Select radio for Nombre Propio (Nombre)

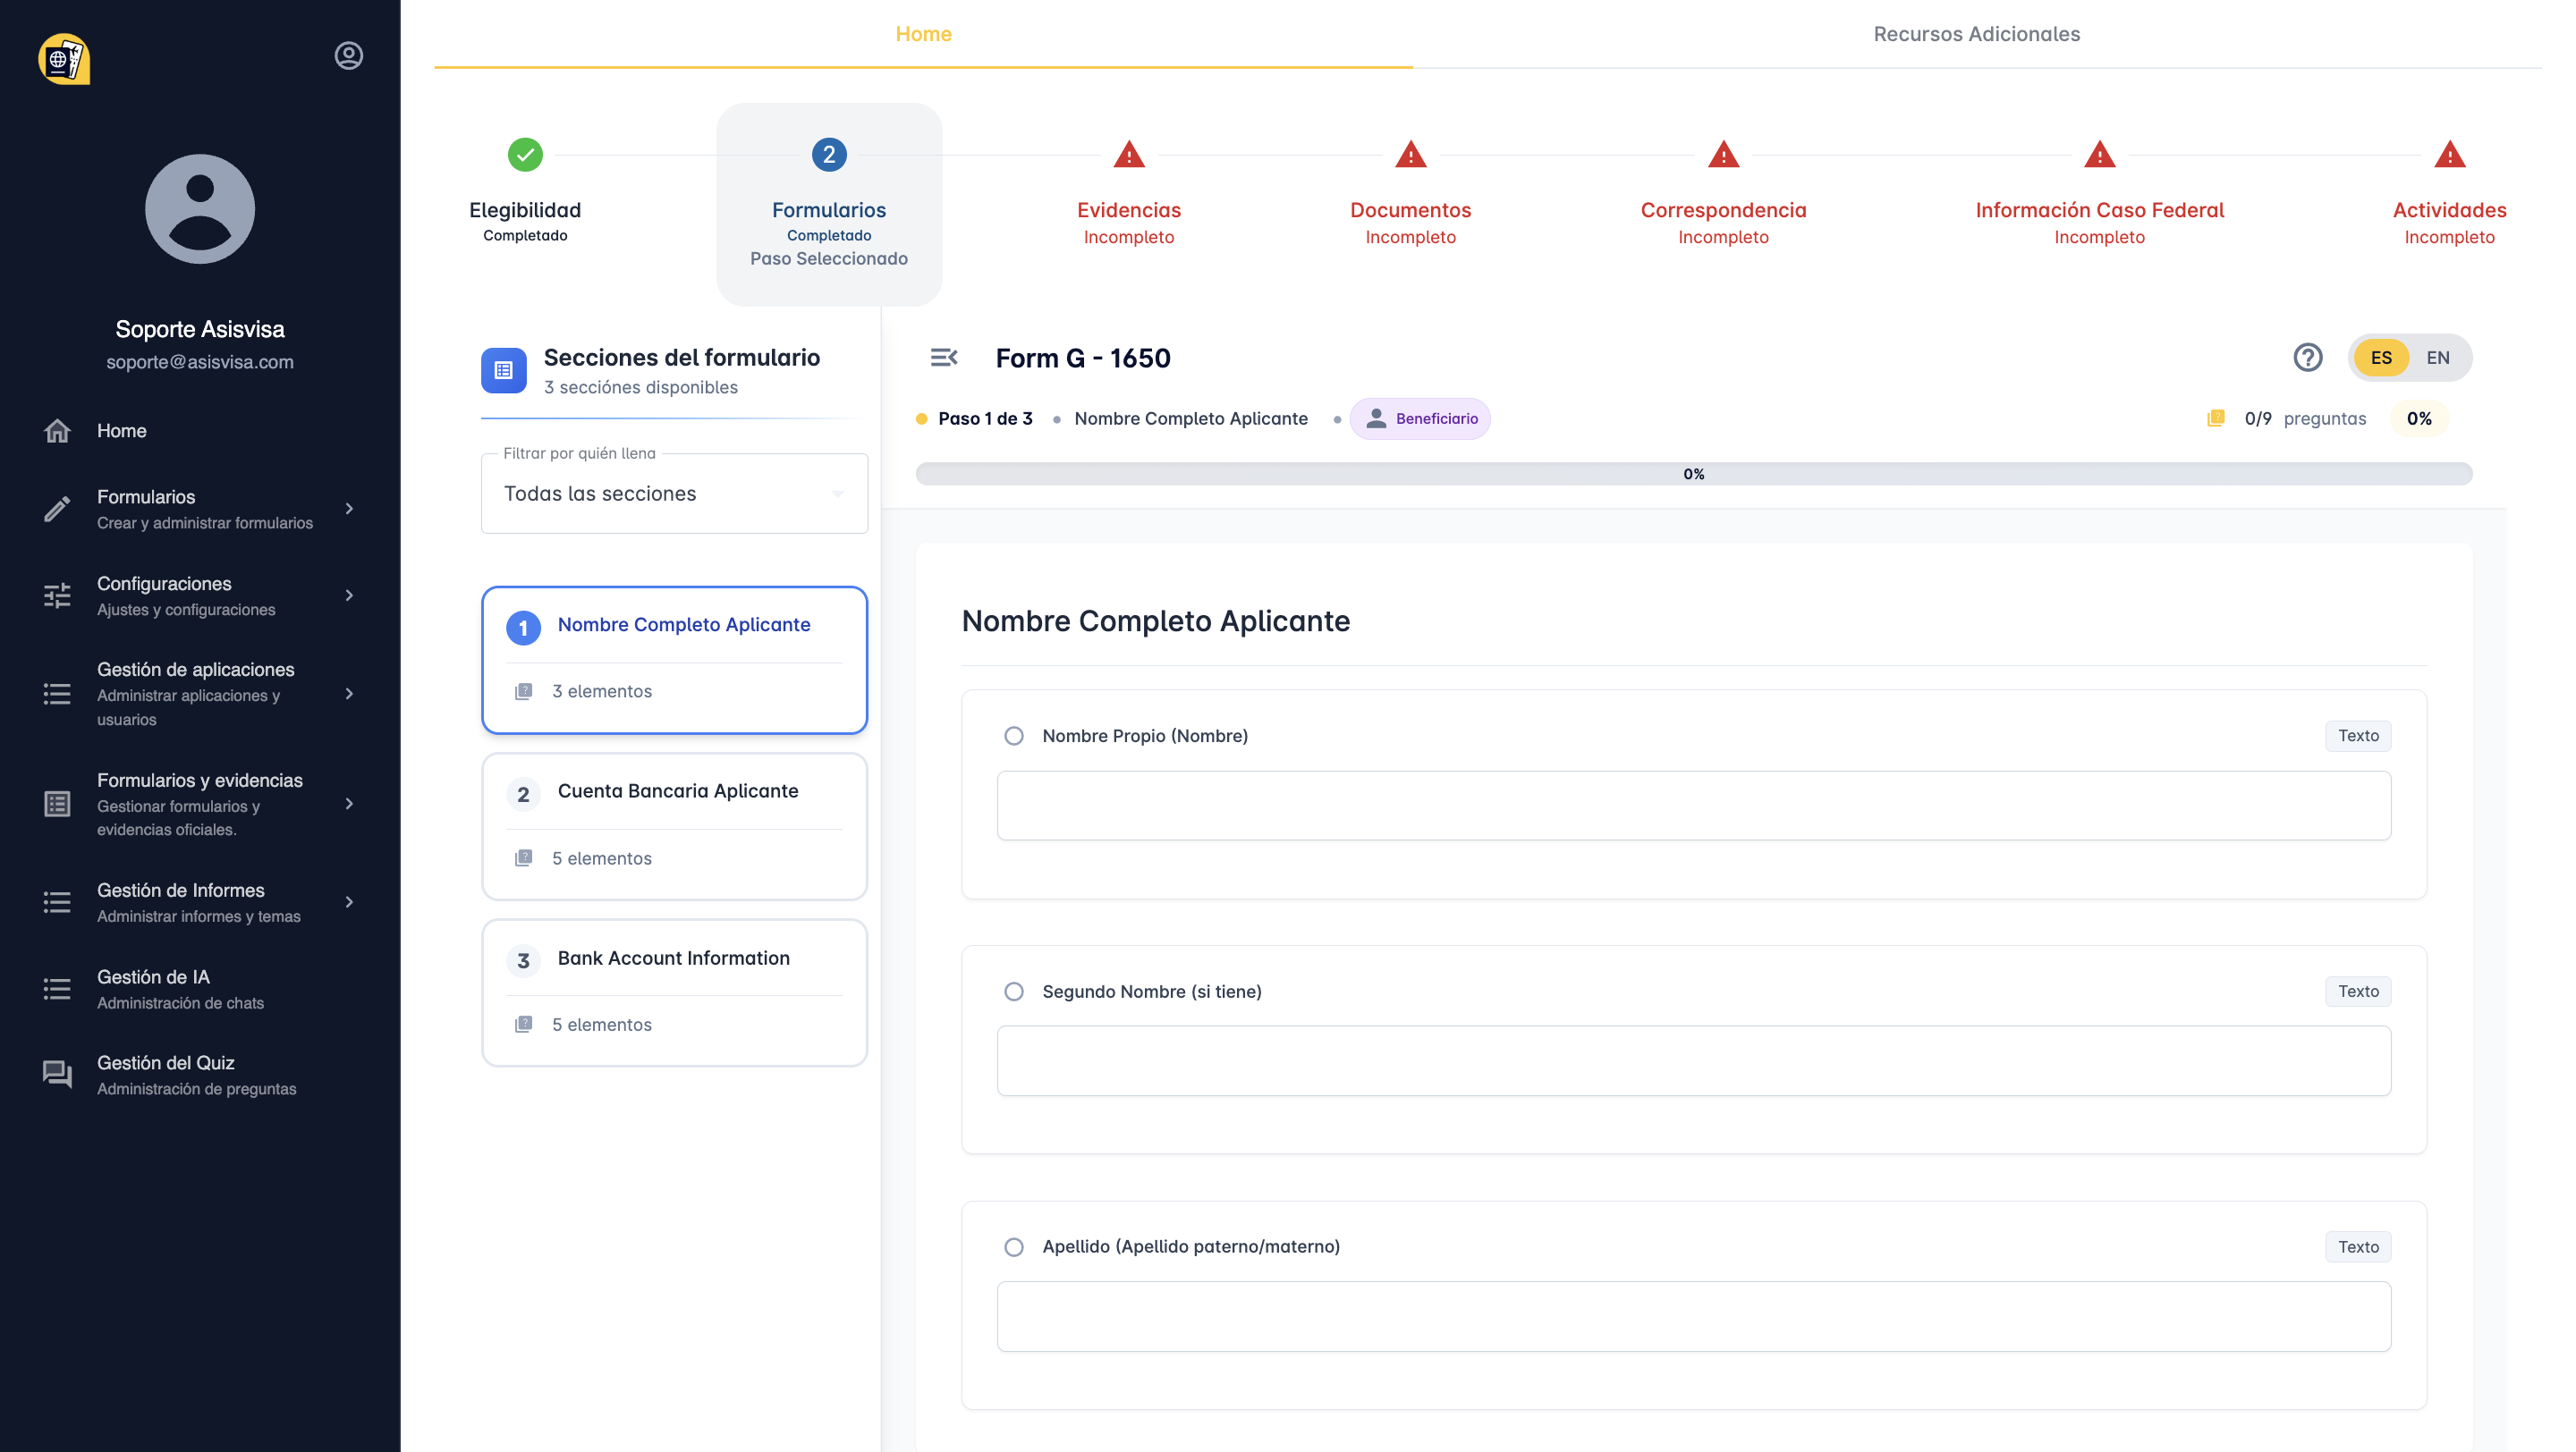tap(1013, 737)
